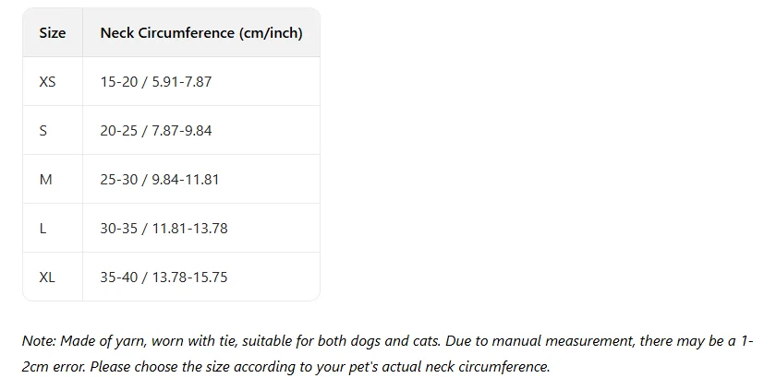Click the Size column header
The width and height of the screenshot is (764, 378).
[x=53, y=33]
